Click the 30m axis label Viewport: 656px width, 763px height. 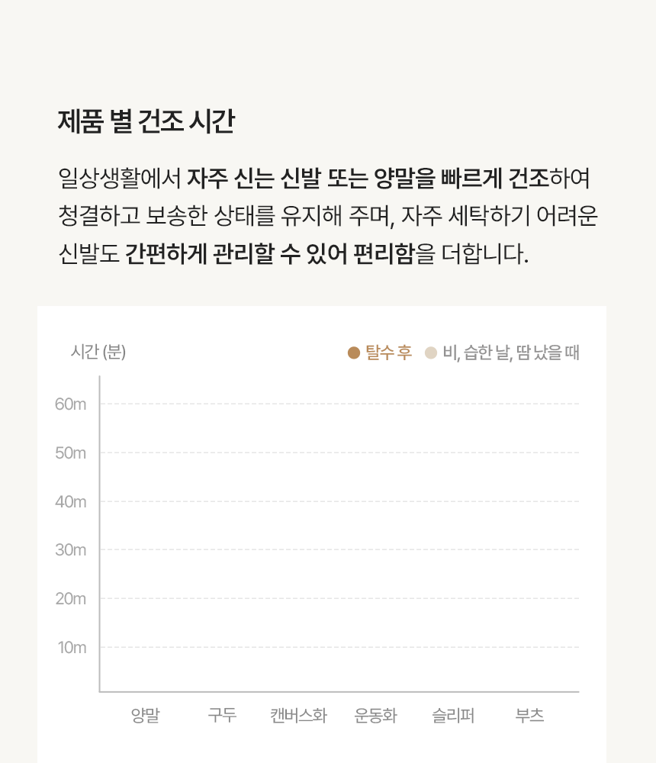pyautogui.click(x=71, y=550)
